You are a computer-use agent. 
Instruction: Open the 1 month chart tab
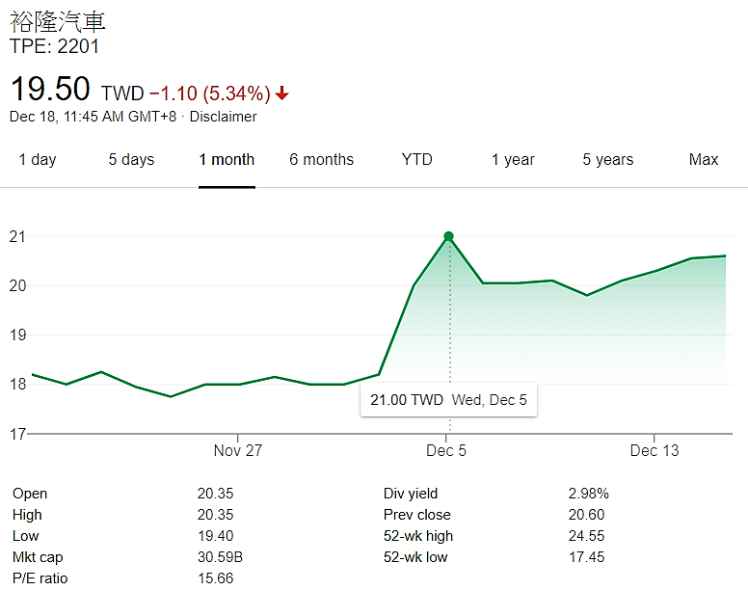[x=227, y=159]
